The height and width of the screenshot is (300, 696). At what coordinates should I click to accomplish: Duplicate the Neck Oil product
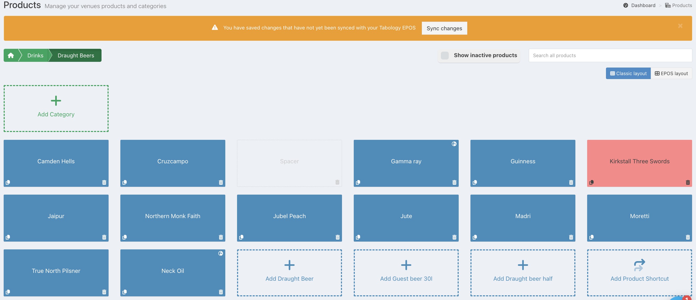[x=125, y=292]
